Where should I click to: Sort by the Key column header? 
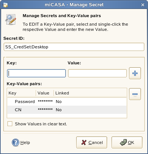pyautogui.click(x=22, y=93)
